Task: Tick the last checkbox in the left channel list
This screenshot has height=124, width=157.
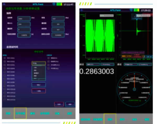Action: [4, 100]
